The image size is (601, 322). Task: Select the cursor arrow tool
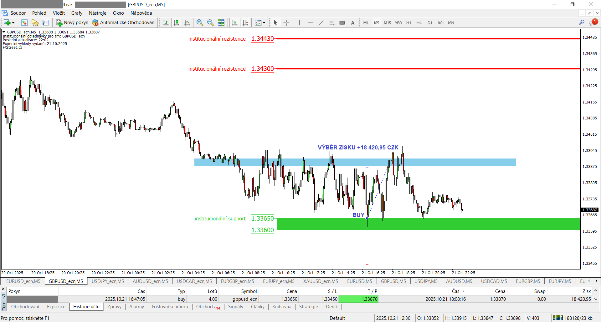tap(275, 23)
